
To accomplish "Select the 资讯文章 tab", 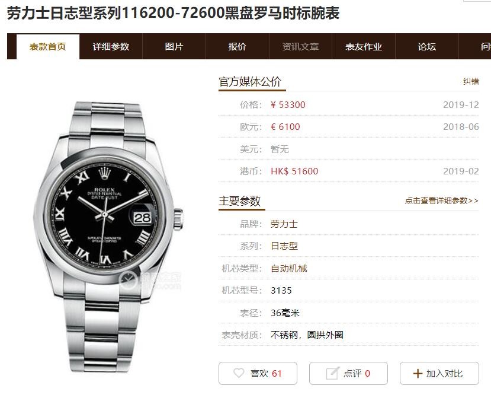I will click(x=301, y=46).
